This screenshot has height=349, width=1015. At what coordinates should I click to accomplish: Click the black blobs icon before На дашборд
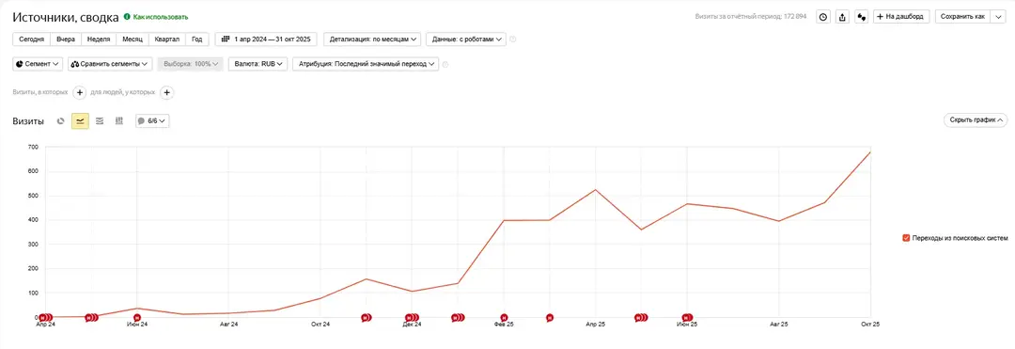[861, 17]
